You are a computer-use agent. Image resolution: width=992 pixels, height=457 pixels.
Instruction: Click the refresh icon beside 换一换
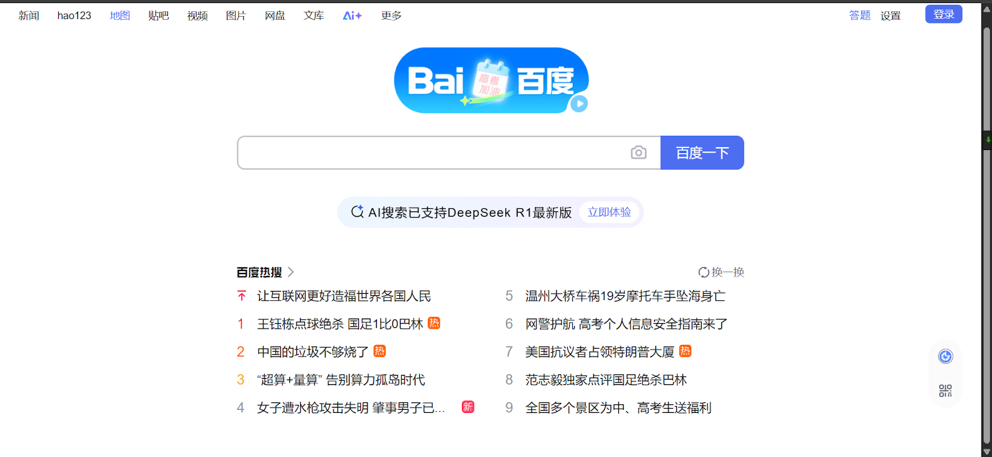pyautogui.click(x=704, y=272)
